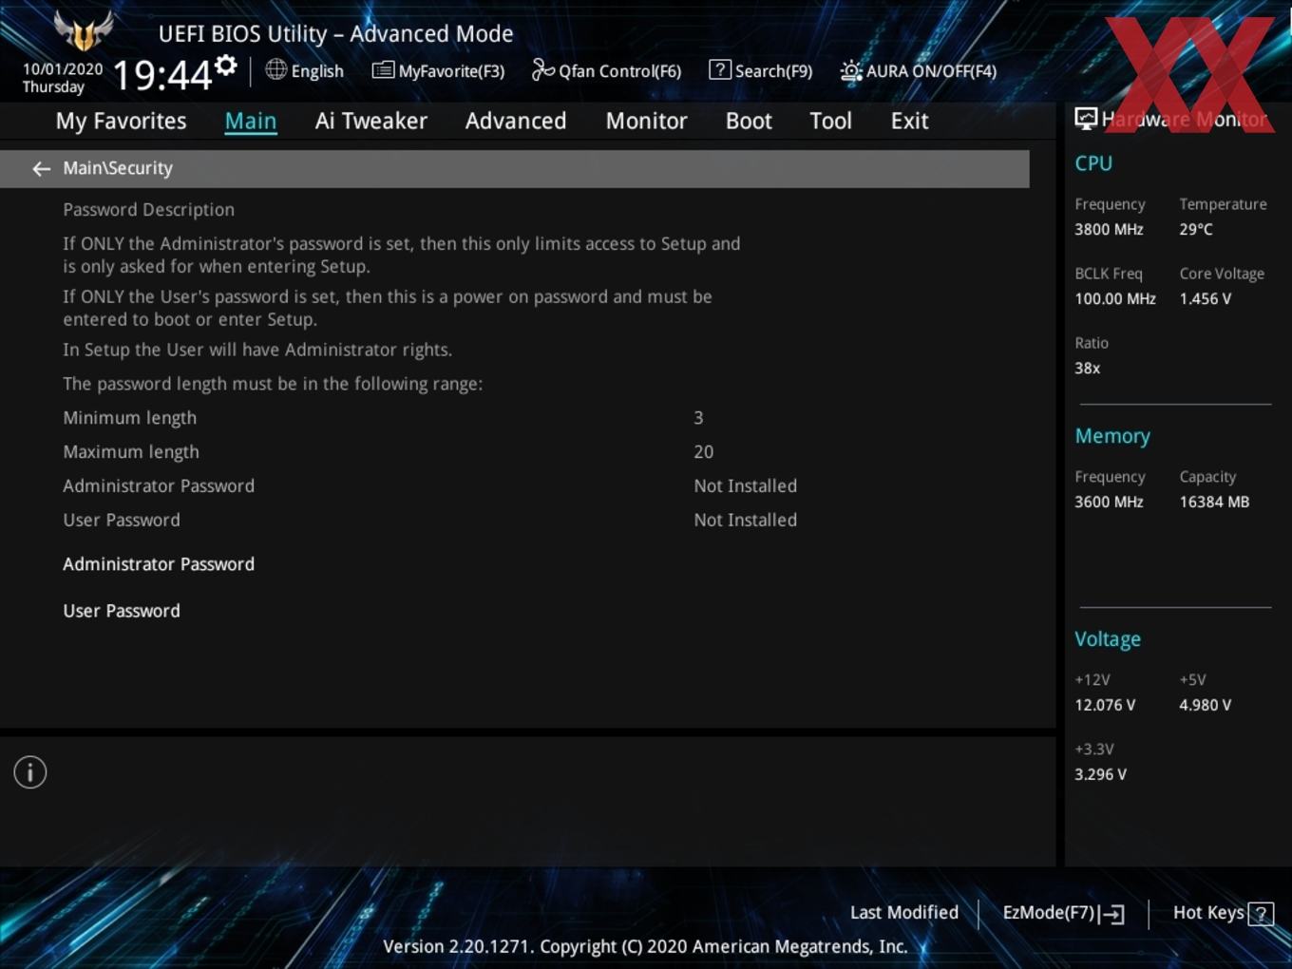The image size is (1292, 969).
Task: Set the Administrator Password option
Action: 159,564
